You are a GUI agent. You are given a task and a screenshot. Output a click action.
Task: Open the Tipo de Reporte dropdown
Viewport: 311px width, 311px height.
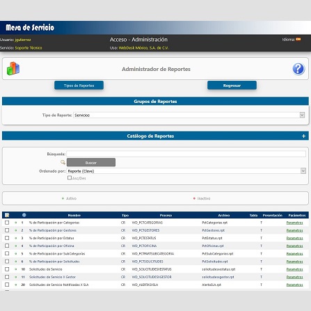[189, 115]
